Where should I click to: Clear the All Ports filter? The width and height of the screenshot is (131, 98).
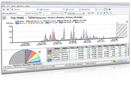click(80, 9)
